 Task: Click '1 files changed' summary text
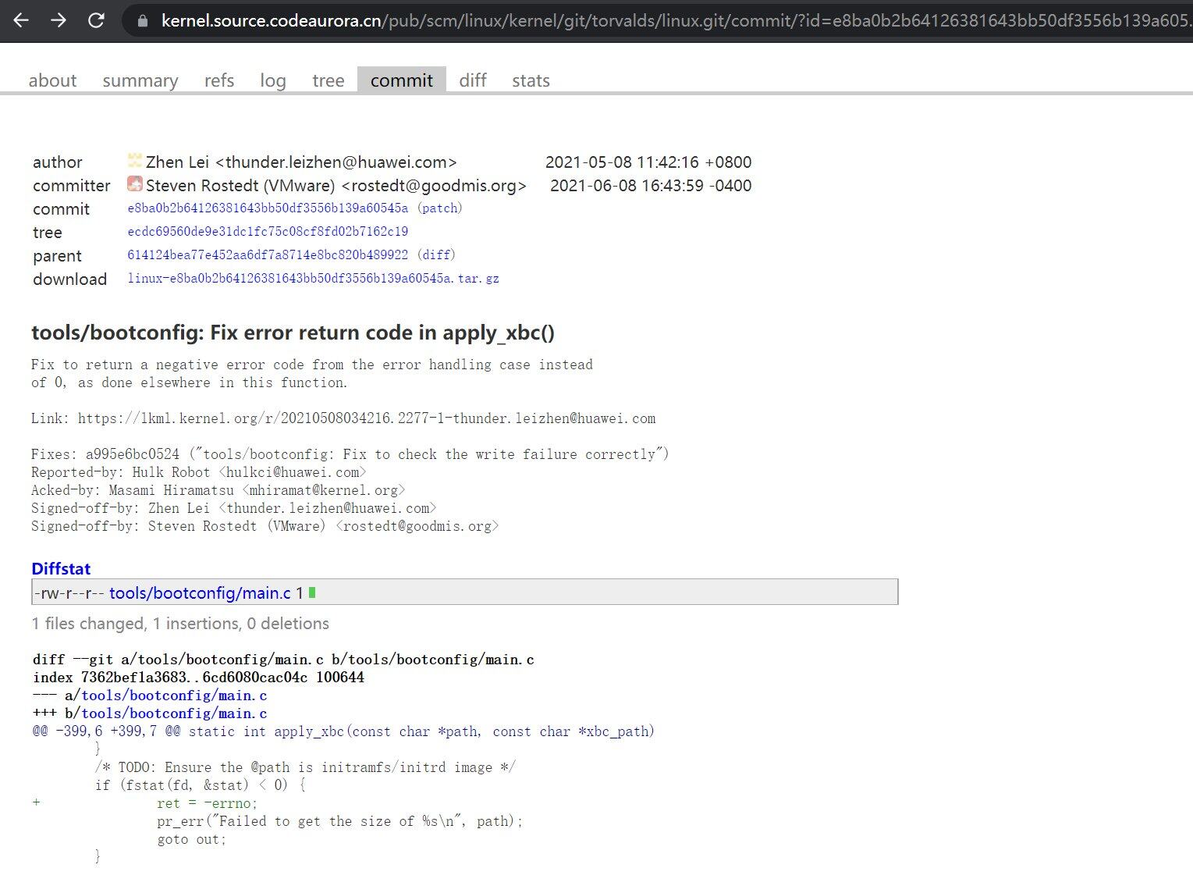point(180,624)
